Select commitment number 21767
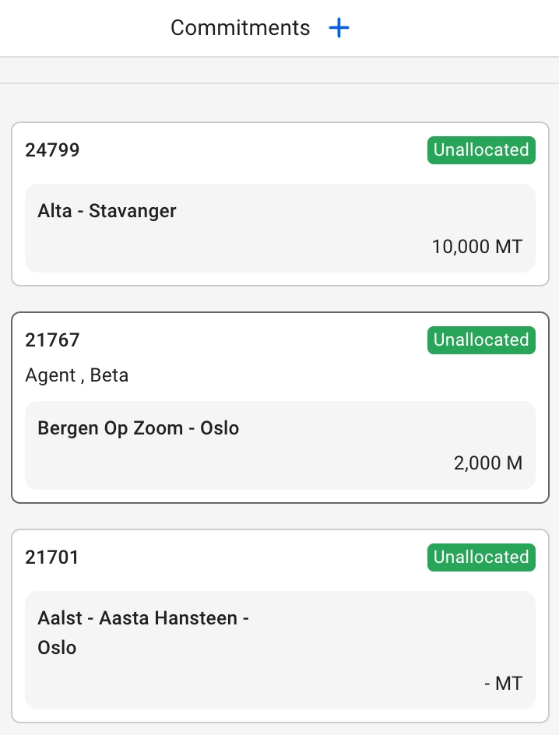 (x=52, y=340)
